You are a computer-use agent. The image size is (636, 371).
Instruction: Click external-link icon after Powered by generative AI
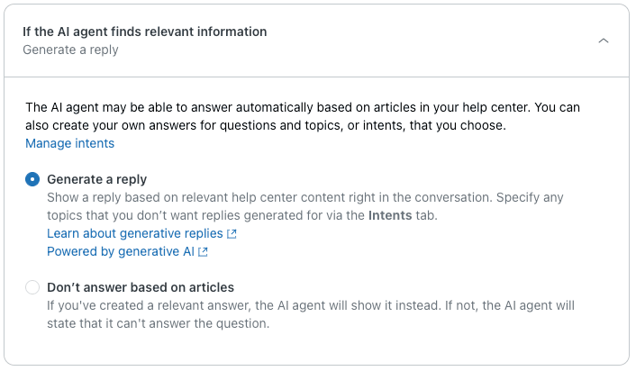tap(203, 252)
